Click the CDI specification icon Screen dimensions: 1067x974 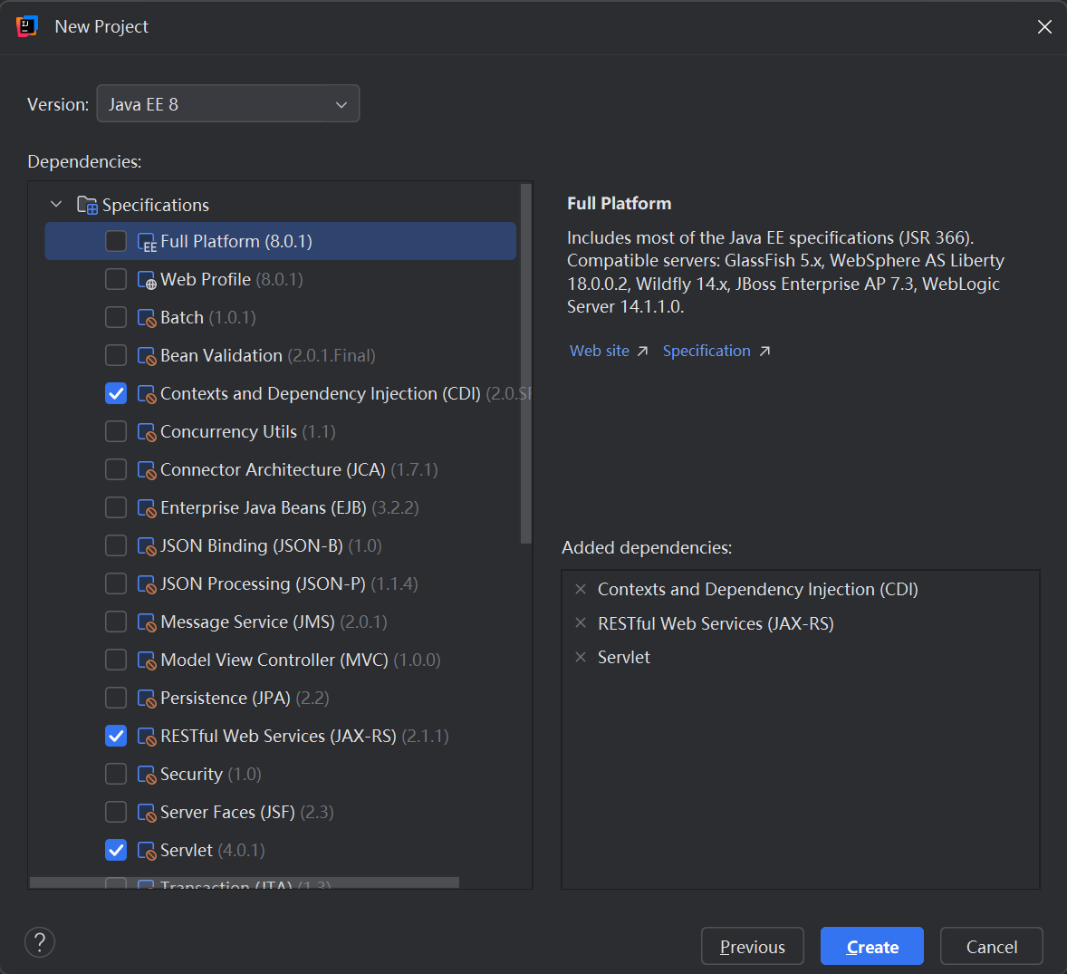click(147, 394)
